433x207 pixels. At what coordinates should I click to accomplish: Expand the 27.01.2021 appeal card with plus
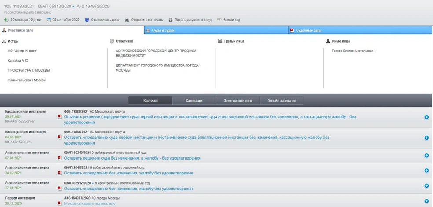click(x=426, y=186)
